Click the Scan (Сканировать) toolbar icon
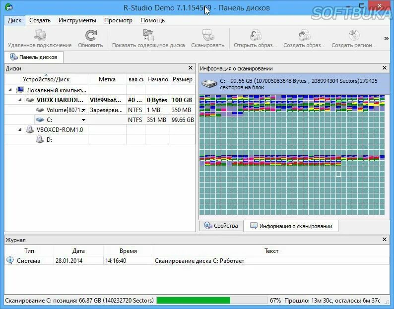The height and width of the screenshot is (309, 394). click(208, 35)
